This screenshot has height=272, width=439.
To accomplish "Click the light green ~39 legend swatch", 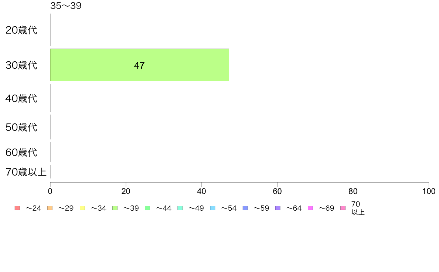I will [115, 208].
